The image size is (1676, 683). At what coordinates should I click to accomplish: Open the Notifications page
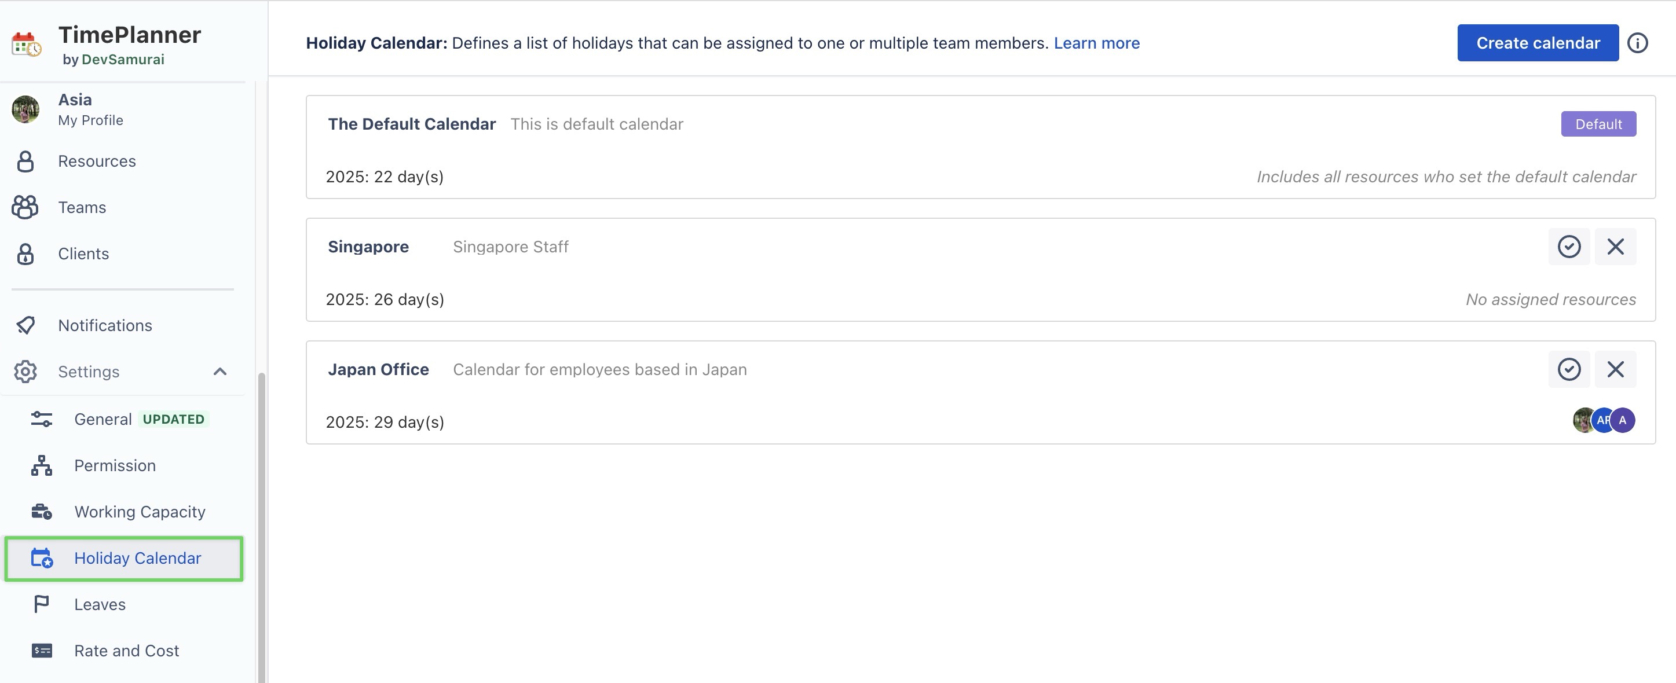pyautogui.click(x=105, y=325)
